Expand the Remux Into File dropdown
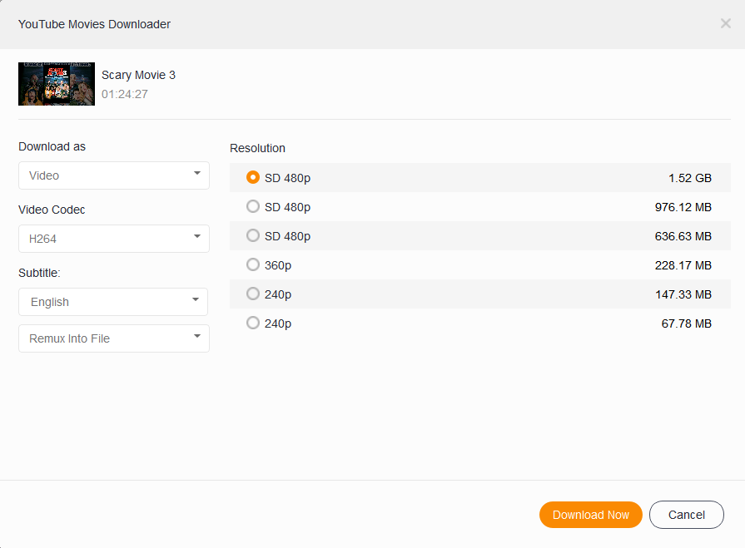 114,338
